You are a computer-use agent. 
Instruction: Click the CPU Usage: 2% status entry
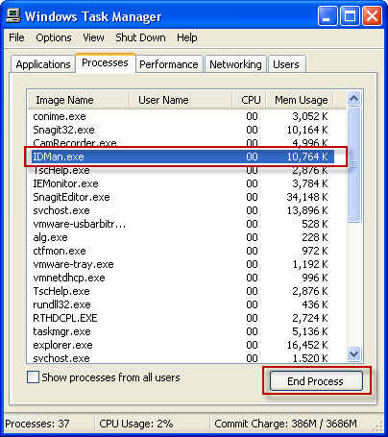point(136,424)
